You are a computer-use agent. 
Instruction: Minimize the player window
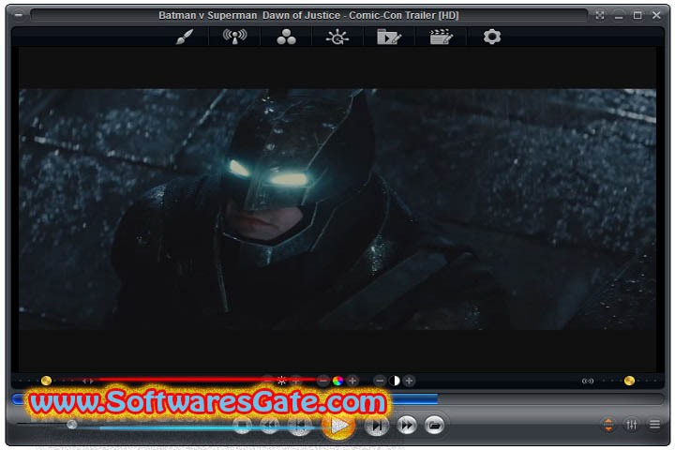click(x=619, y=16)
